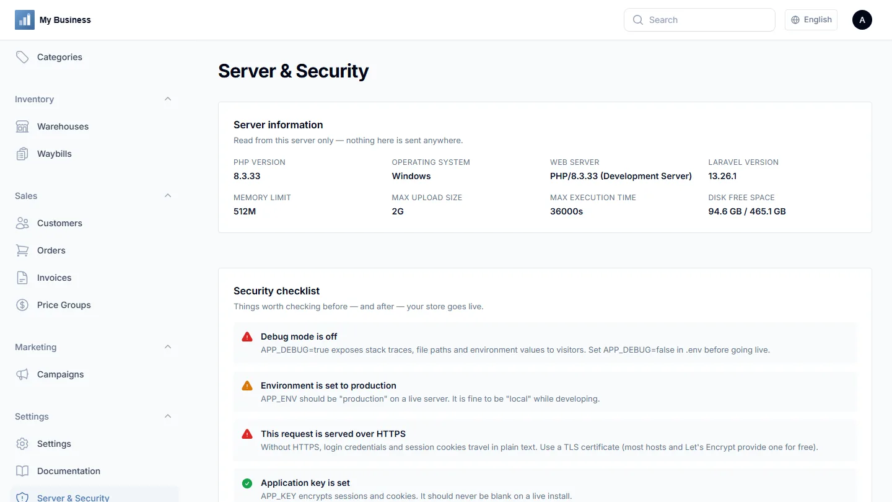Click the Warehouses building icon
The height and width of the screenshot is (502, 892).
pos(22,126)
